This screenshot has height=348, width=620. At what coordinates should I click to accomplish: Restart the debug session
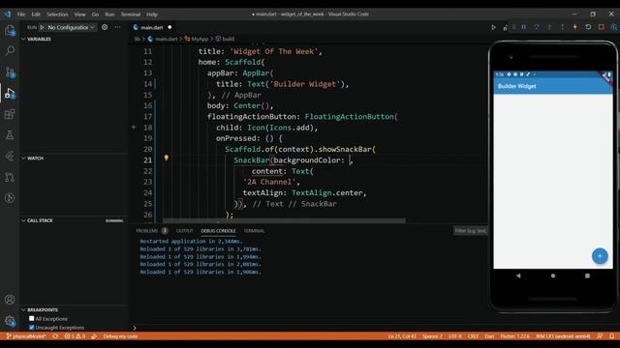[x=588, y=27]
